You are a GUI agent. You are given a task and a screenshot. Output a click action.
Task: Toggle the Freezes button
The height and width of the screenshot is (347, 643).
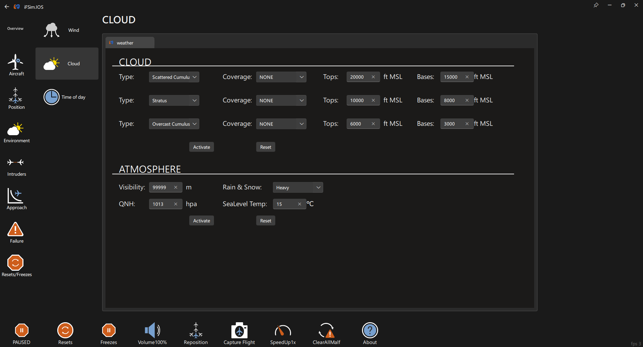coord(109,331)
